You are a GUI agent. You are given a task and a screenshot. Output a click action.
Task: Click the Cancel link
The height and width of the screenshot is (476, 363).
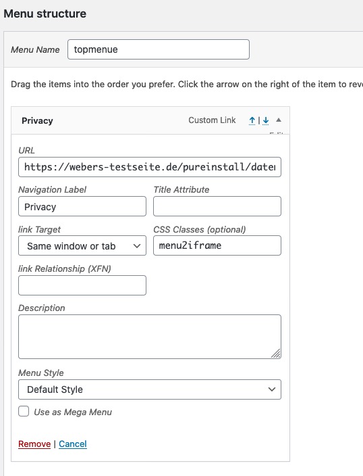pos(73,444)
